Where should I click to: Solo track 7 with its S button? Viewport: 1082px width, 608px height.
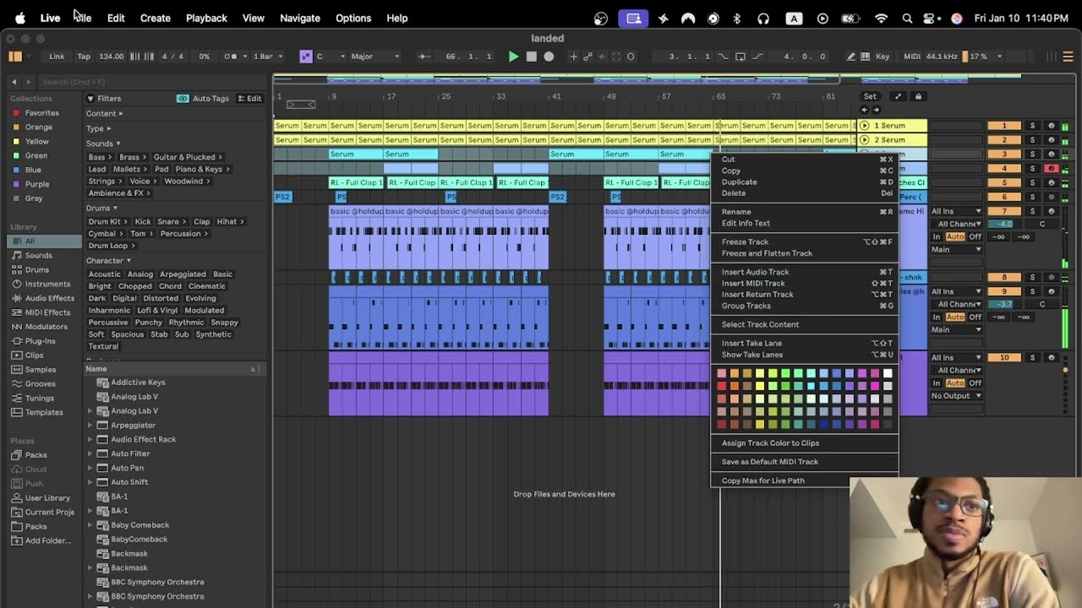point(1032,211)
